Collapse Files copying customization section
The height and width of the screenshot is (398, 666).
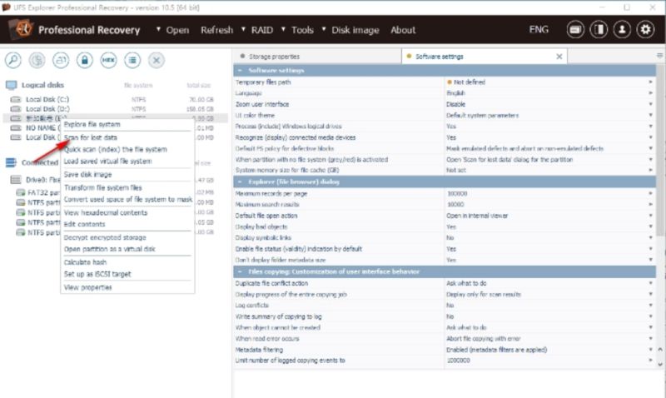(240, 271)
